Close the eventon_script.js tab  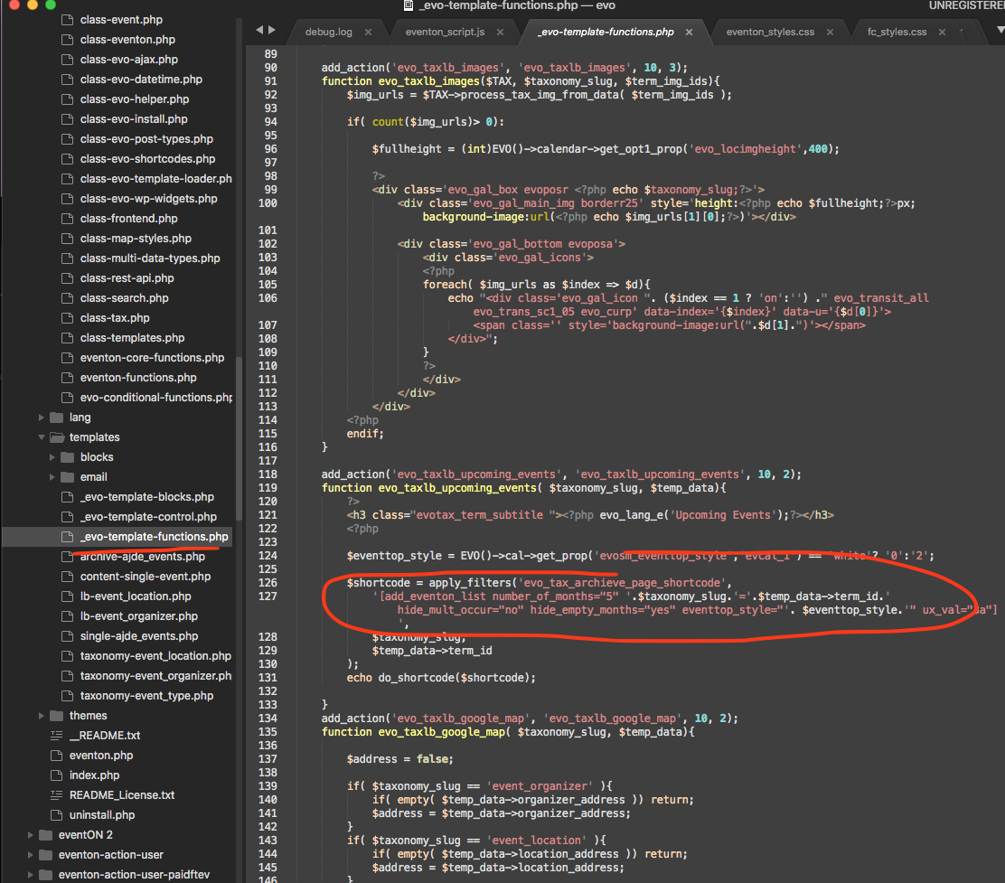500,32
